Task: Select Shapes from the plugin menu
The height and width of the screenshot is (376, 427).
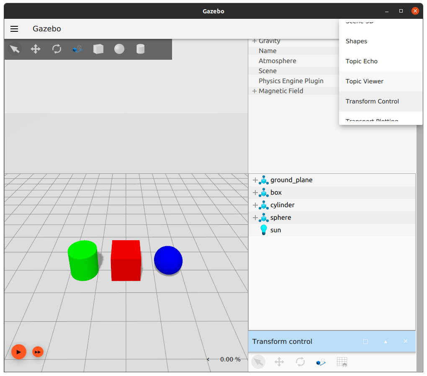Action: tap(381, 41)
